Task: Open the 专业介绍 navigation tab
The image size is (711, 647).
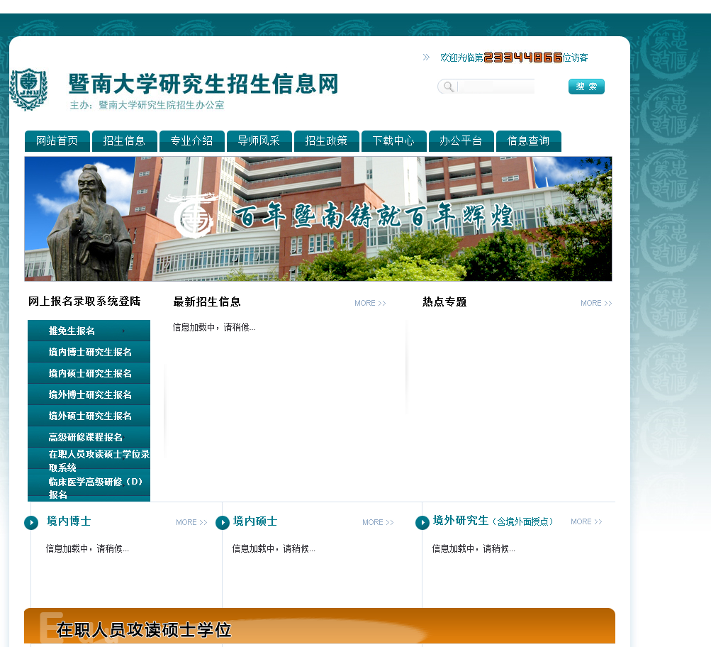Action: (x=192, y=141)
